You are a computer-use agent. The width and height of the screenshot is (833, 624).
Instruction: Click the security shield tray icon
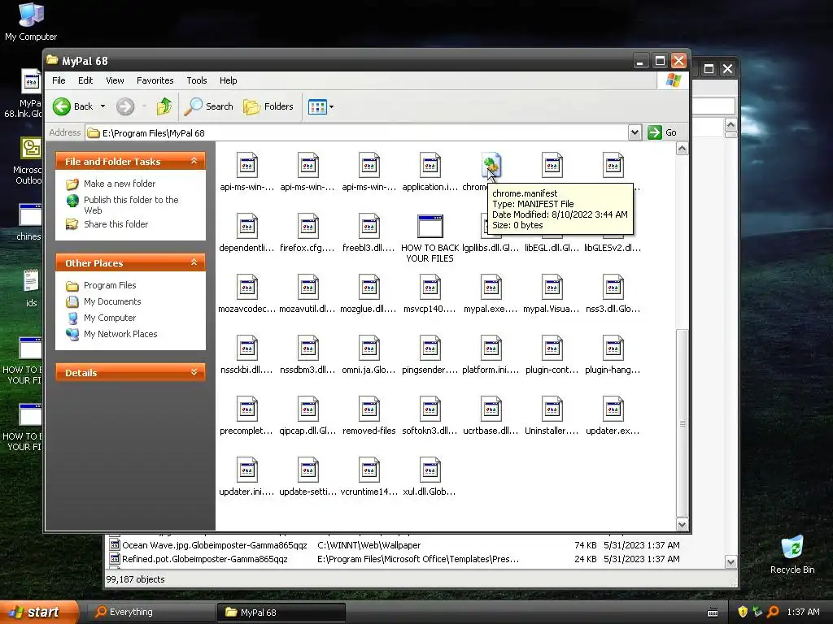coord(743,612)
